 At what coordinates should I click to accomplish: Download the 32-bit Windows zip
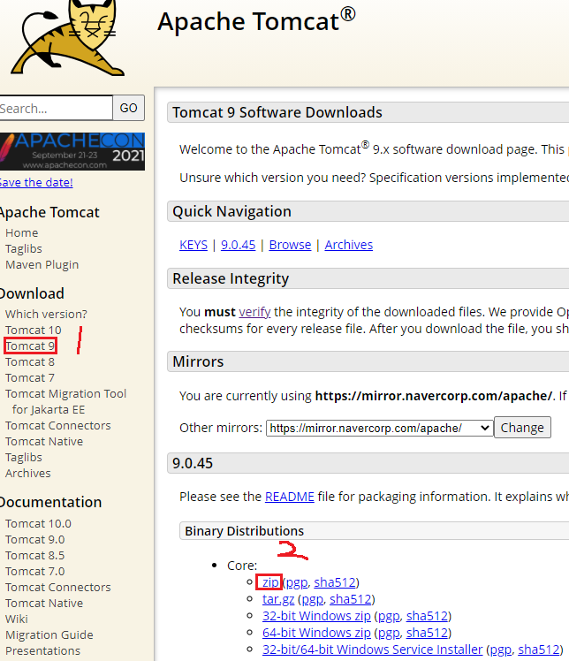316,616
